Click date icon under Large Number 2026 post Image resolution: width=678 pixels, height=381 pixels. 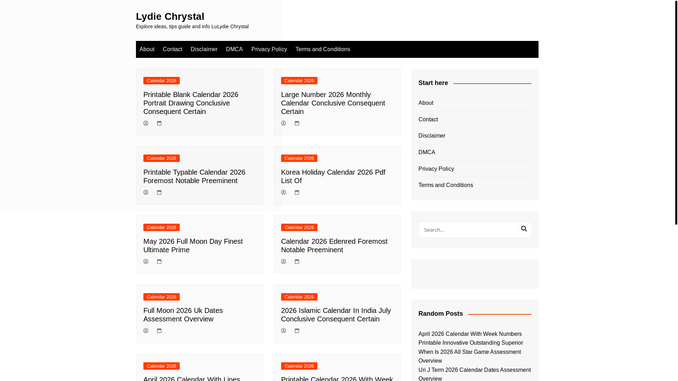[x=297, y=123]
